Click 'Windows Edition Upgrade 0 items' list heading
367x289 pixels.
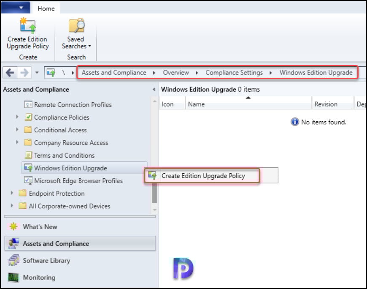click(210, 89)
